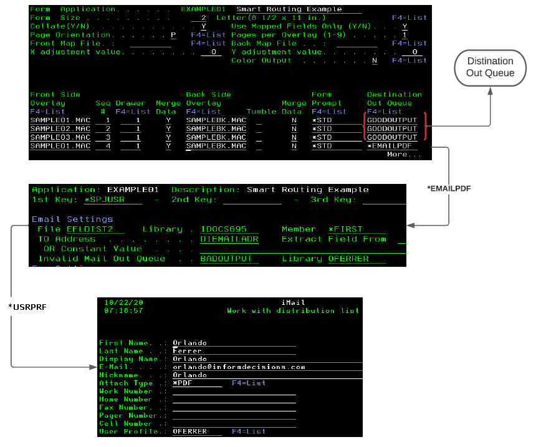Open F4=List beside User Profile
Viewport: 541px width, 447px height.
tap(249, 431)
